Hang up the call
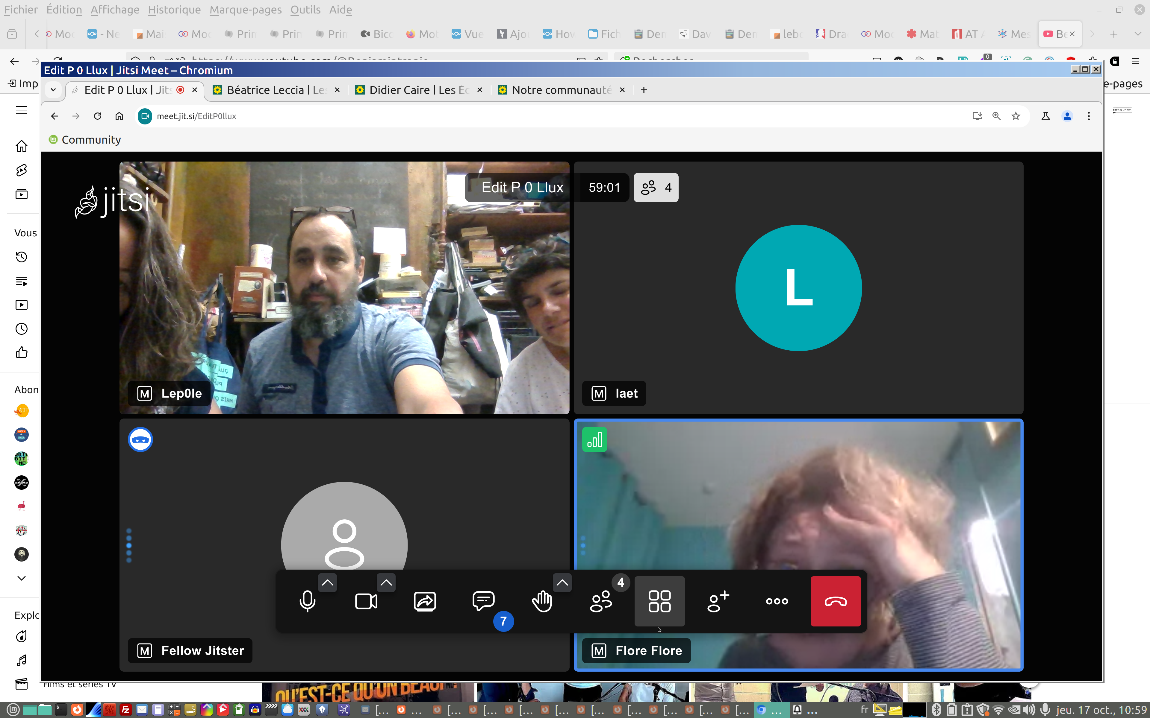Screen dimensions: 1150x718 click(836, 601)
